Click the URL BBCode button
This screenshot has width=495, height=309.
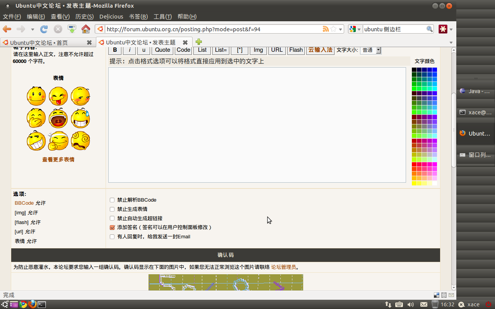point(277,50)
